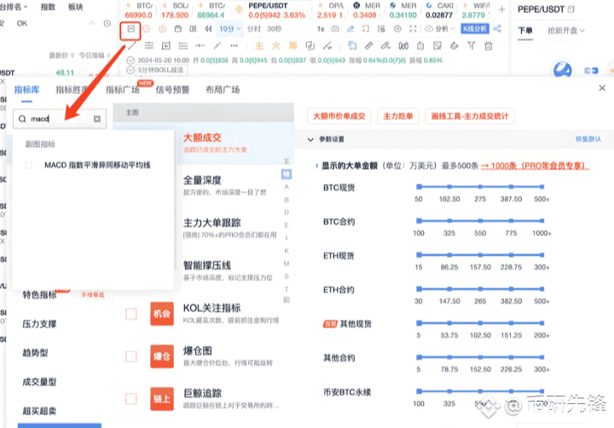Viewport: 614px width, 428px height.
Task: Click the note edit icon in drawing toolbar
Action: coord(437,46)
